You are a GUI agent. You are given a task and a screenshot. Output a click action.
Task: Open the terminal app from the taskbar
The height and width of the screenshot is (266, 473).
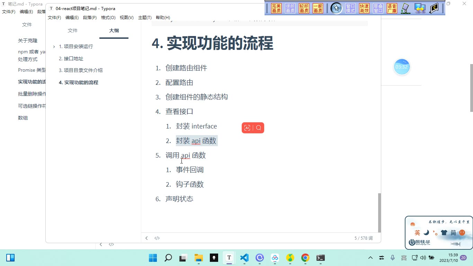pos(320,258)
